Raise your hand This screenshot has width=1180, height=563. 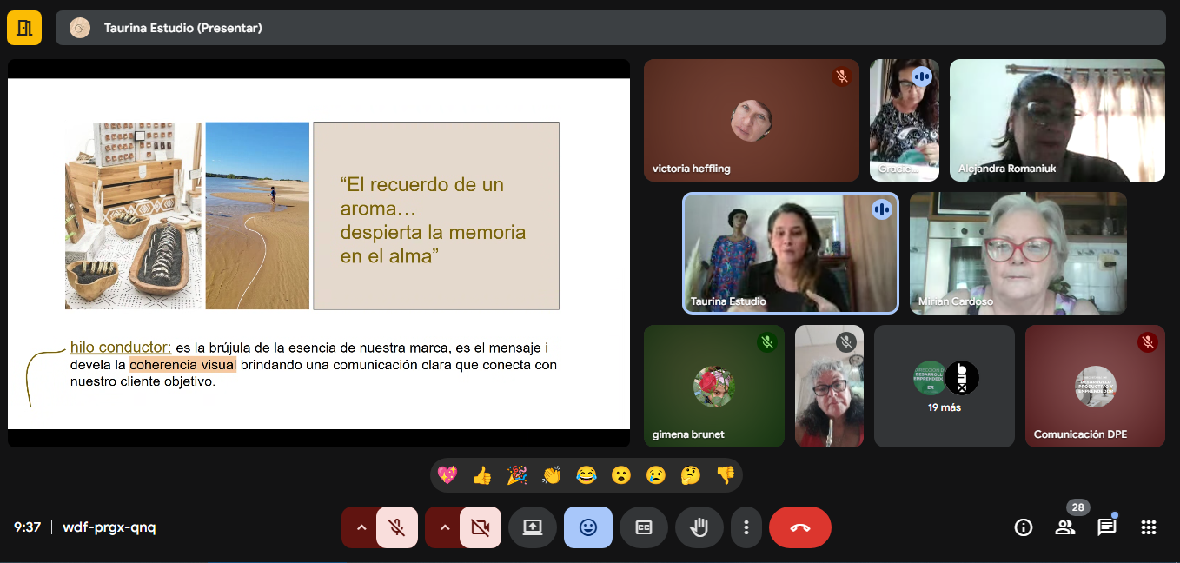point(699,527)
